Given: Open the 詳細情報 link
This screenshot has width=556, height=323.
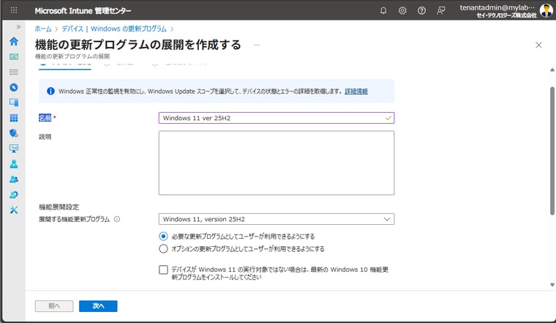Looking at the screenshot, I should [x=356, y=92].
